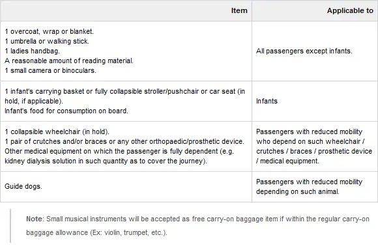Viewport: 378px width, 248px height.
Task: Click the depending on such animal text
Action: tap(298, 191)
